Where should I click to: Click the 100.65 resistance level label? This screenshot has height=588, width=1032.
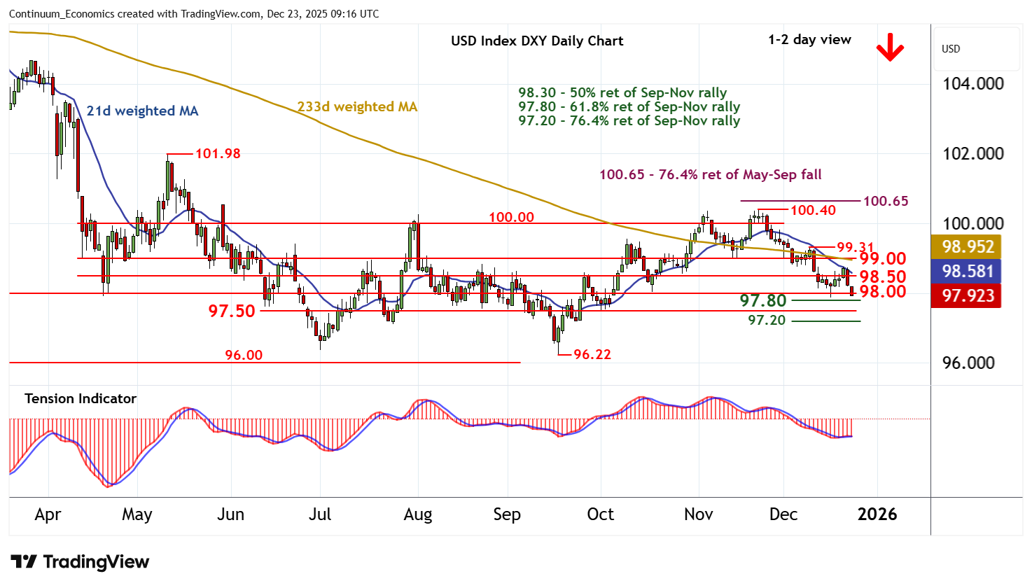(886, 202)
